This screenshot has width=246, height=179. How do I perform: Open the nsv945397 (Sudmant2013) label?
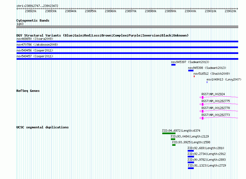coord(190,62)
